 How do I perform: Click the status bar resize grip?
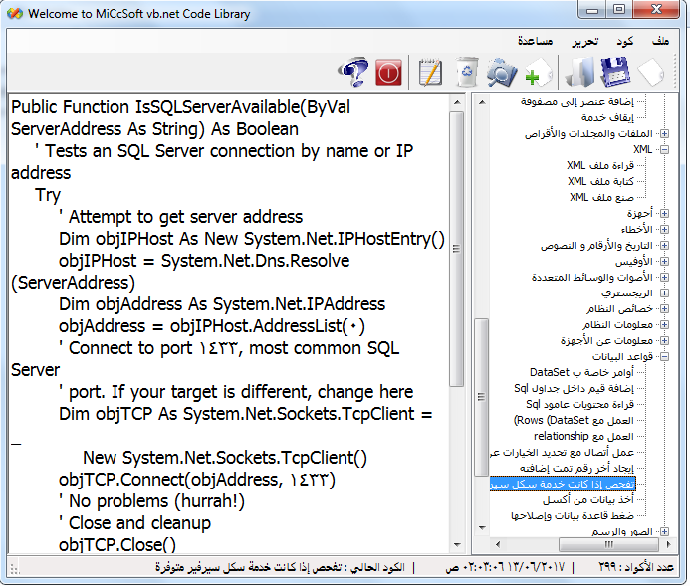click(15, 569)
